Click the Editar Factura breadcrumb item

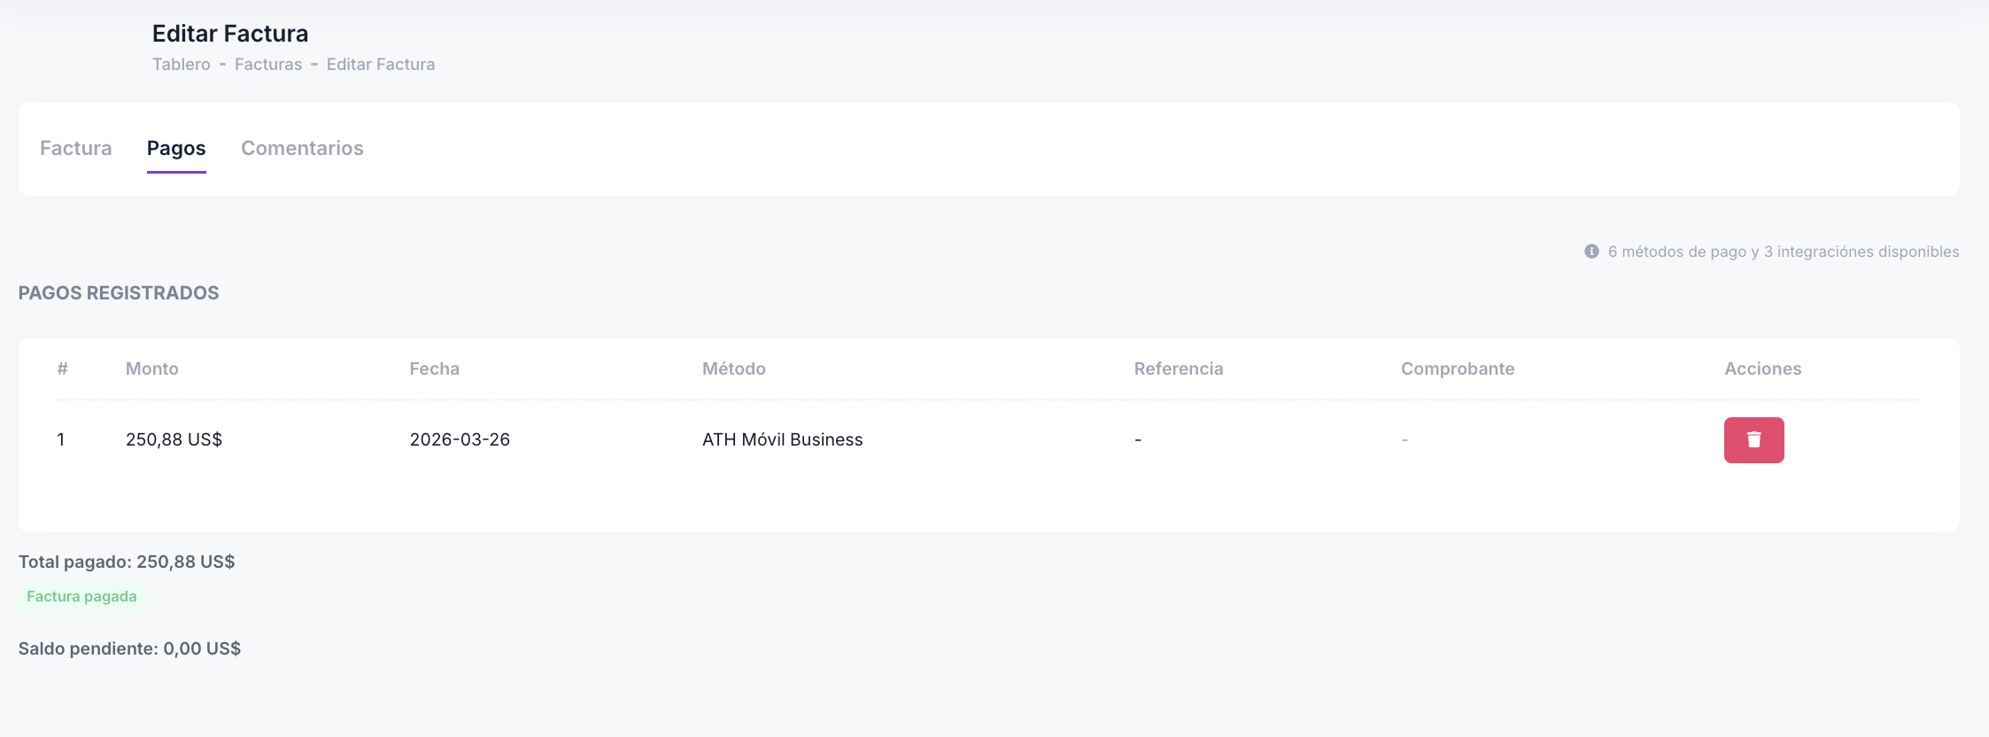381,65
